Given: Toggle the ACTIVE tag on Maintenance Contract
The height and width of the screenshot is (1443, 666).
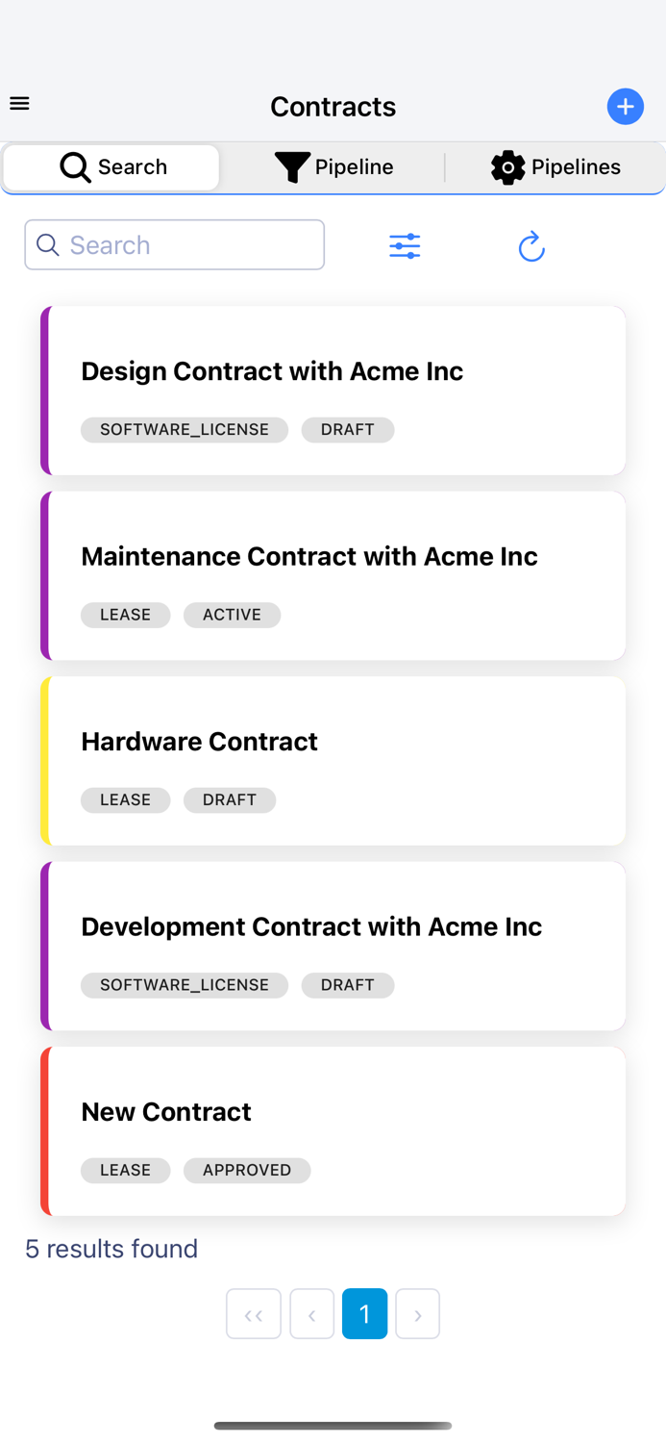Looking at the screenshot, I should coord(232,615).
